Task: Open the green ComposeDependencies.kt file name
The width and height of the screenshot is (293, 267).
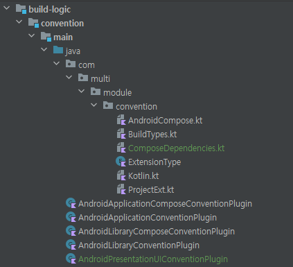Action: 177,148
